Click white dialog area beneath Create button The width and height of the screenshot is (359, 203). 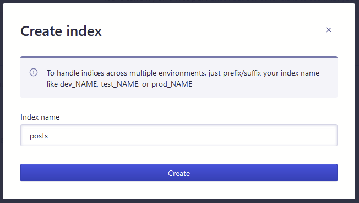[179, 190]
